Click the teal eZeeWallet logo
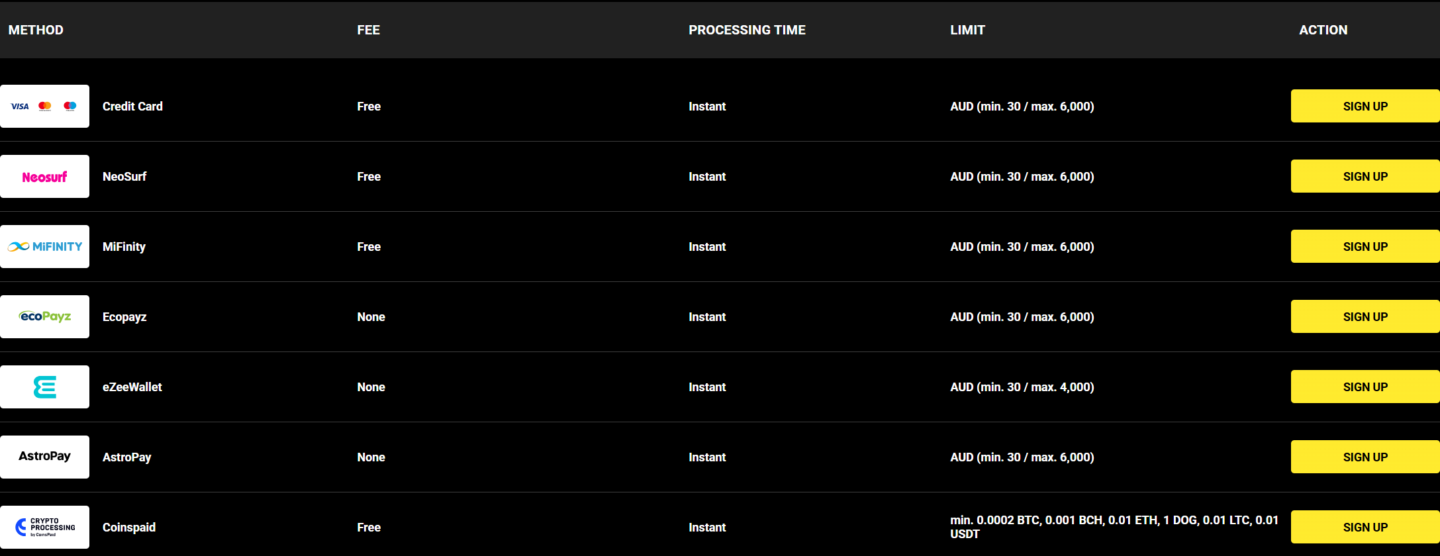 pos(44,387)
